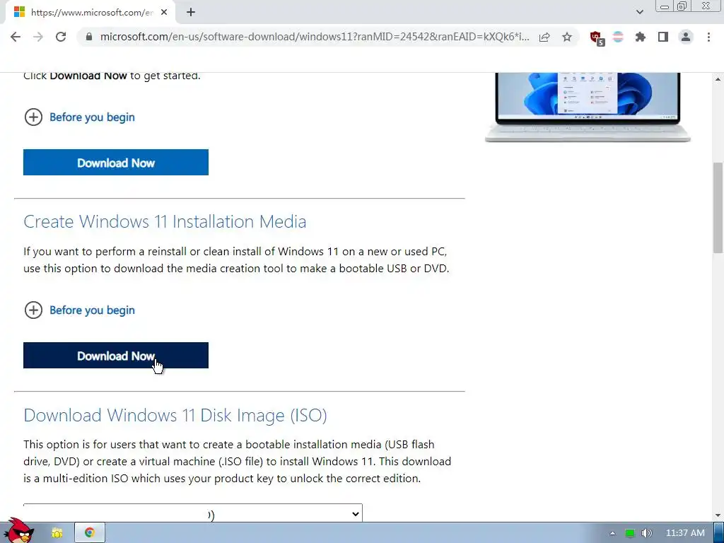Screen dimensions: 724x543
Task: Click the green tray status icon
Action: [x=630, y=533]
